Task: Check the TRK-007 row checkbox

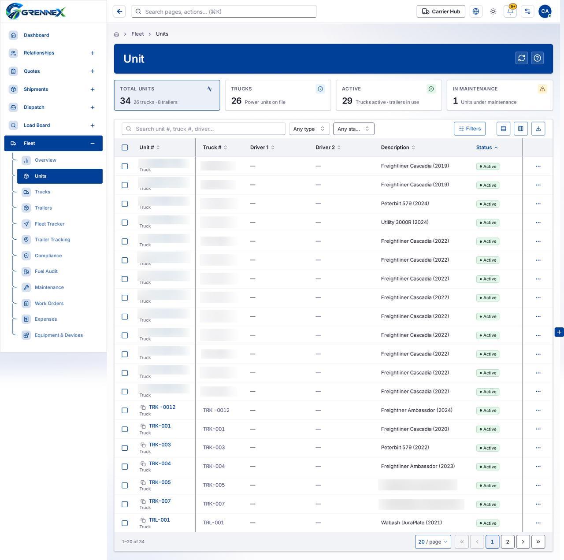Action: 125,504
